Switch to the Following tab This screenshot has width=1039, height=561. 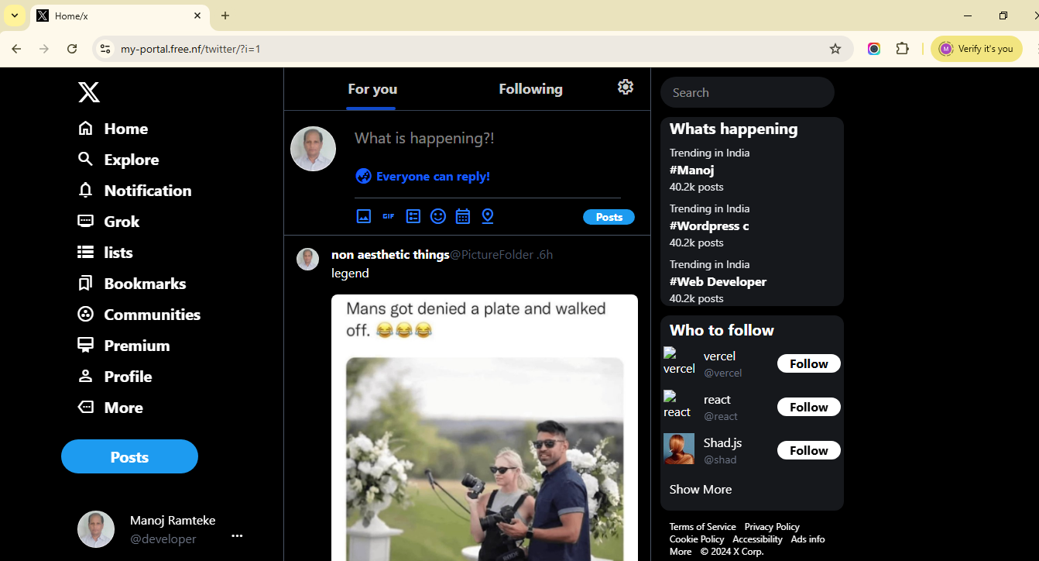[530, 89]
